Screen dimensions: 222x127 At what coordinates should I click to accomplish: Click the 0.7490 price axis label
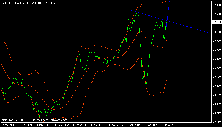tap(217, 59)
